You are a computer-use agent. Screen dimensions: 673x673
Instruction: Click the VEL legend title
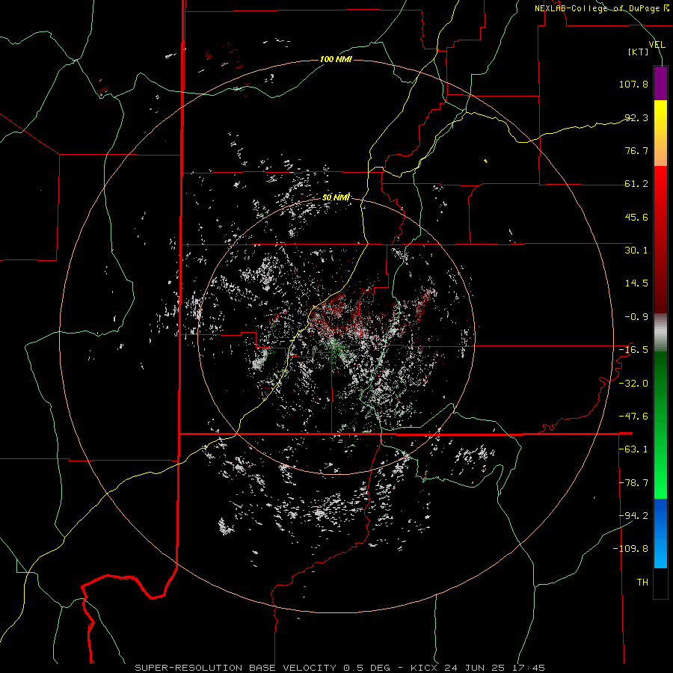click(657, 44)
